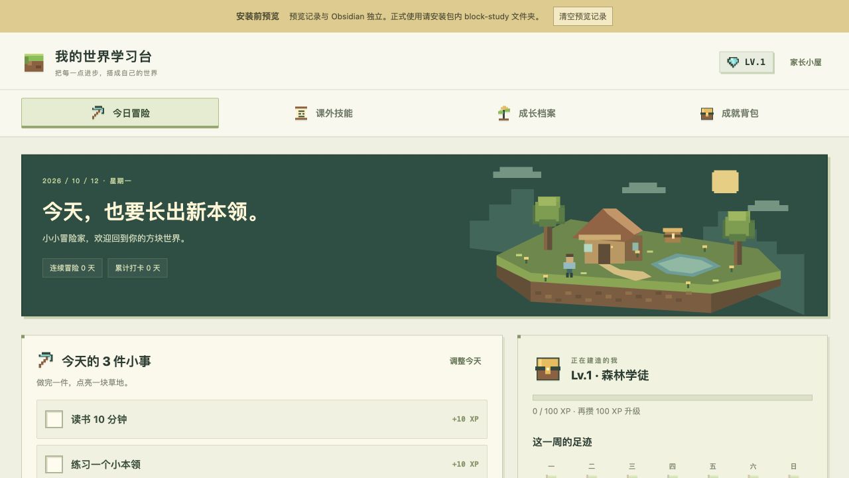The width and height of the screenshot is (849, 478).
Task: Click the LV.1 level badge
Action: coord(746,62)
